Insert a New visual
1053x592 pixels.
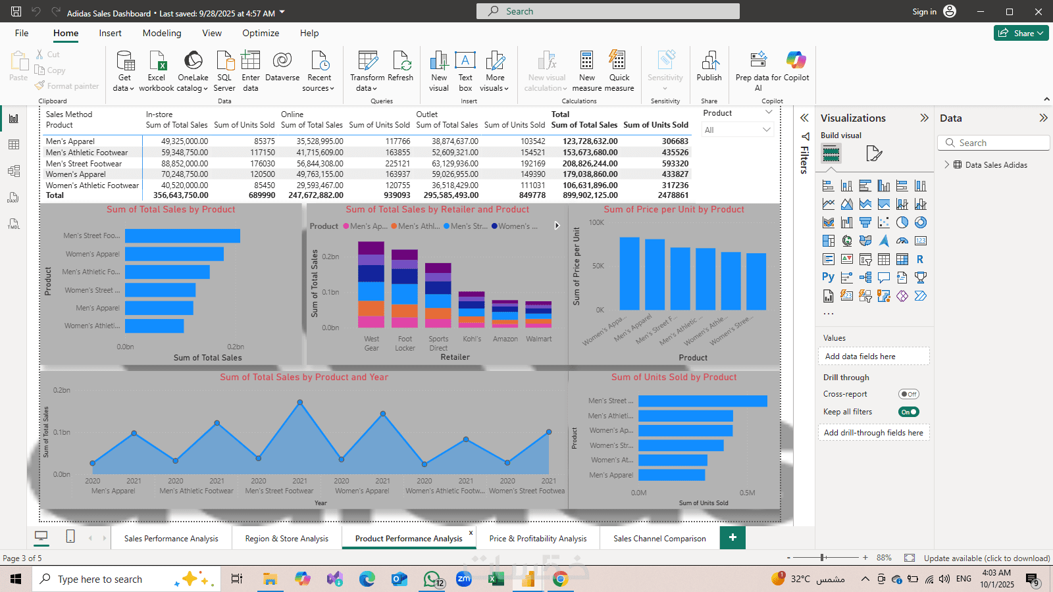439,71
